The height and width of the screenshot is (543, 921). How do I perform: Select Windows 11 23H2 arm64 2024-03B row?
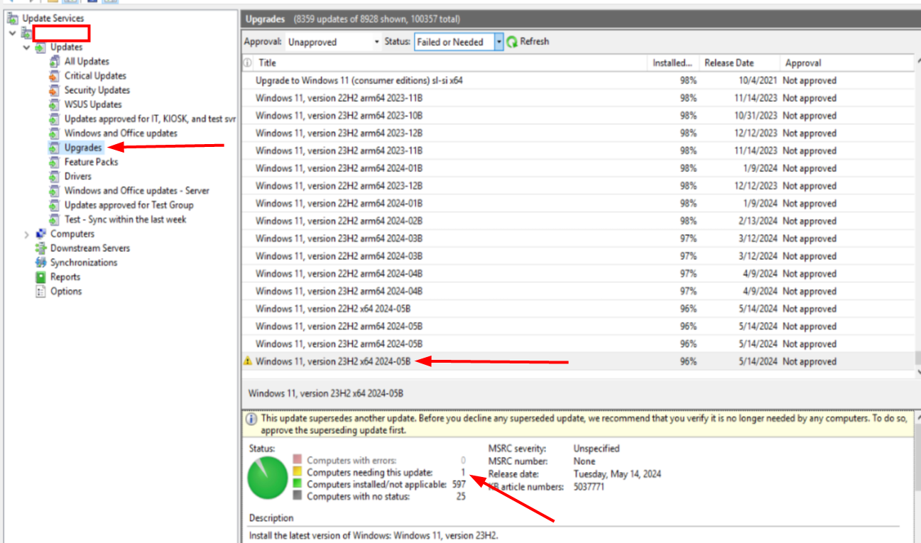tap(577, 238)
